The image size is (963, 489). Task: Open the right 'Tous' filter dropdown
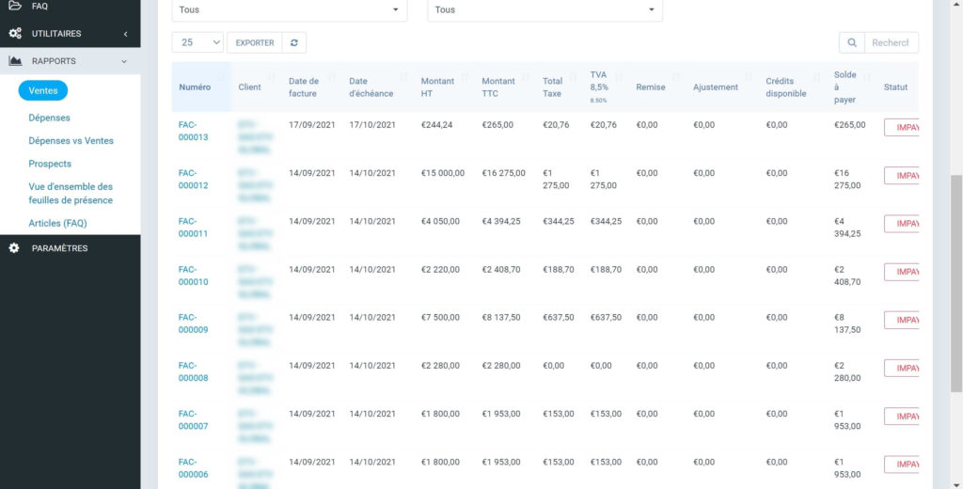click(x=545, y=9)
